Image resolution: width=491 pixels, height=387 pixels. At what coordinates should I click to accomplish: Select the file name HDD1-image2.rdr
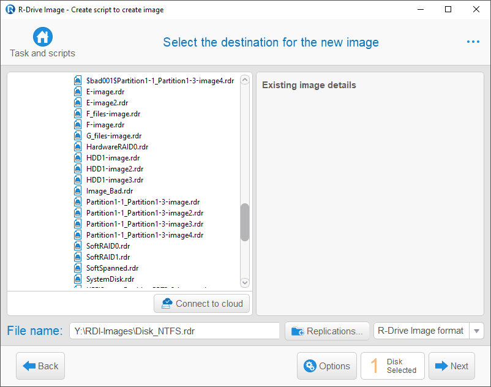coord(115,169)
